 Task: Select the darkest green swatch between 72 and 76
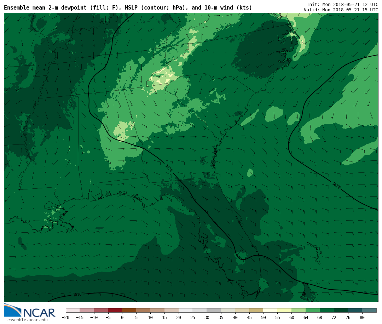(x=341, y=311)
